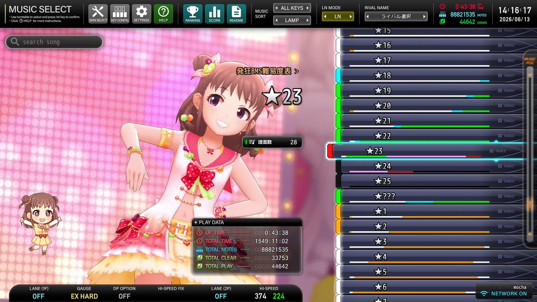Click the red uptime clock icon in header
This screenshot has height=302, width=537.
click(443, 7)
